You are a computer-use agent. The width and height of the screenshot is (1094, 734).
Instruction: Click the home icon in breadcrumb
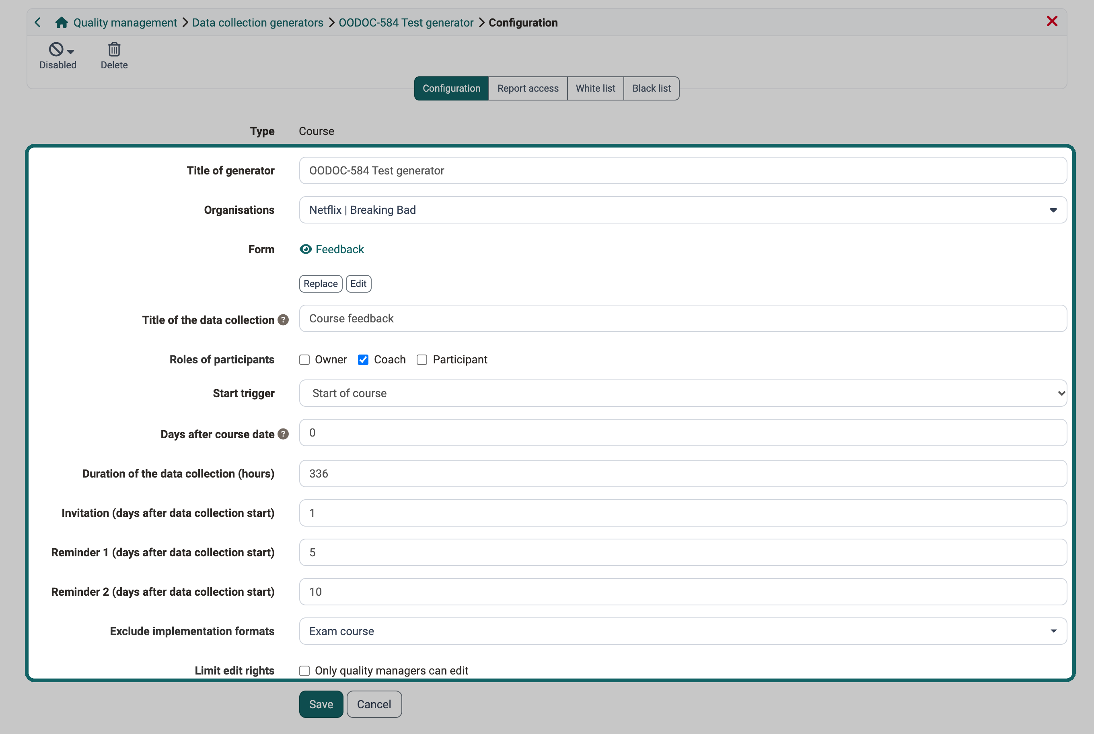pos(62,23)
